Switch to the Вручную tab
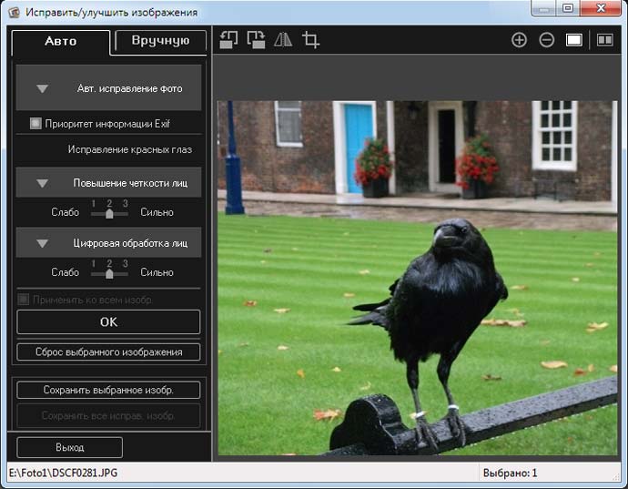This screenshot has width=628, height=489. 160,41
